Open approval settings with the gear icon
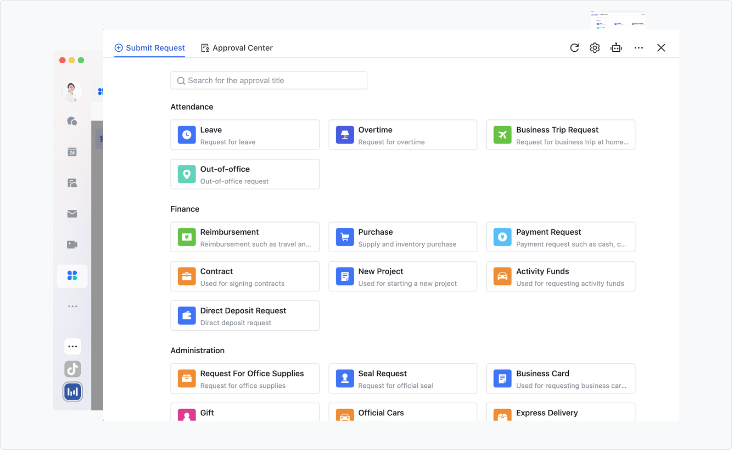The height and width of the screenshot is (450, 732). click(x=595, y=48)
